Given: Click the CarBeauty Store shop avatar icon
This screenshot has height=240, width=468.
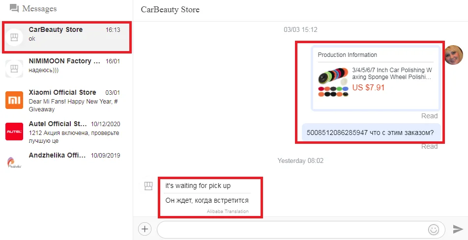Looking at the screenshot, I should point(14,37).
